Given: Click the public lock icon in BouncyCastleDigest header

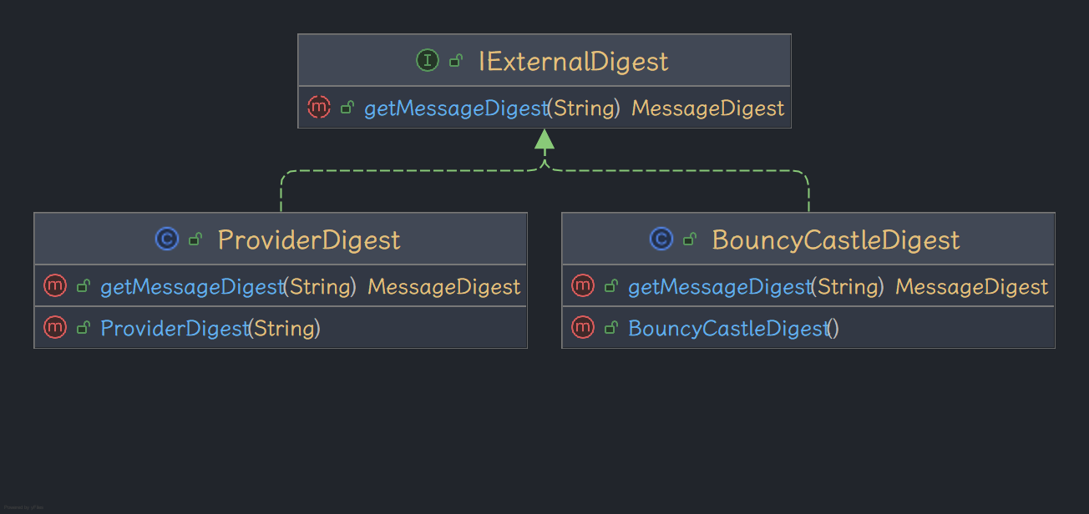Looking at the screenshot, I should [x=690, y=239].
